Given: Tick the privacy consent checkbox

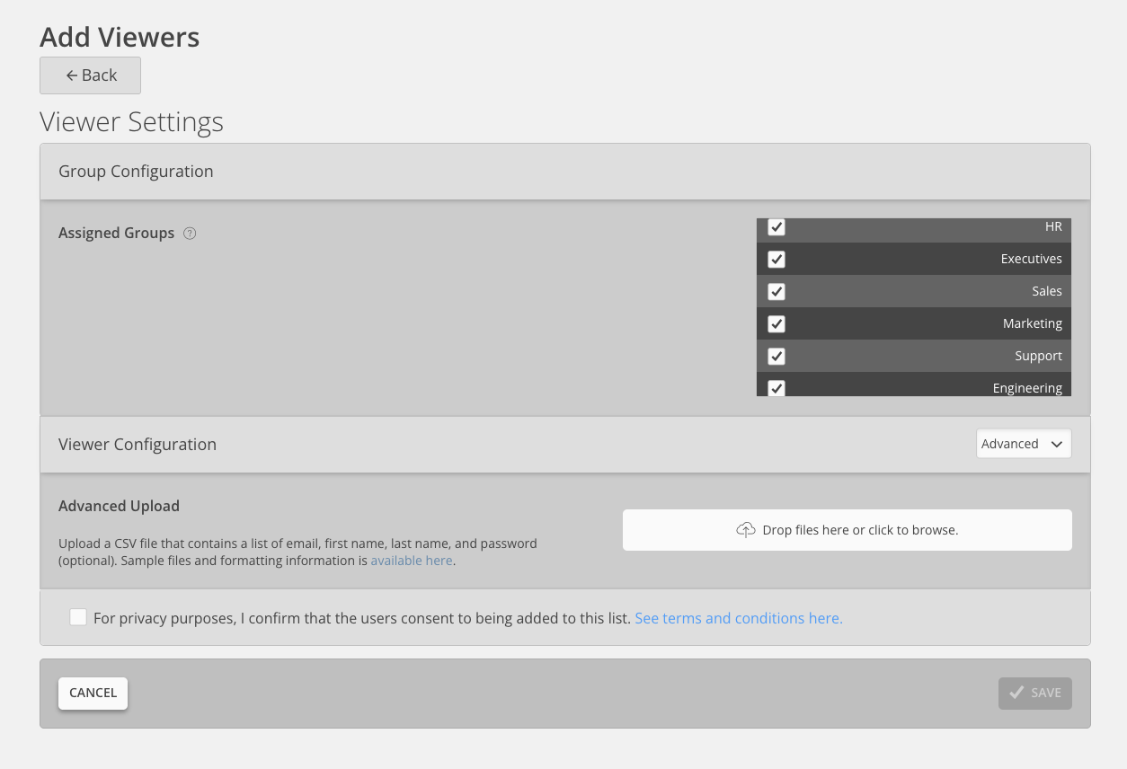Looking at the screenshot, I should pos(78,617).
